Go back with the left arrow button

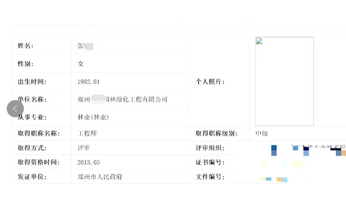[x=15, y=109]
